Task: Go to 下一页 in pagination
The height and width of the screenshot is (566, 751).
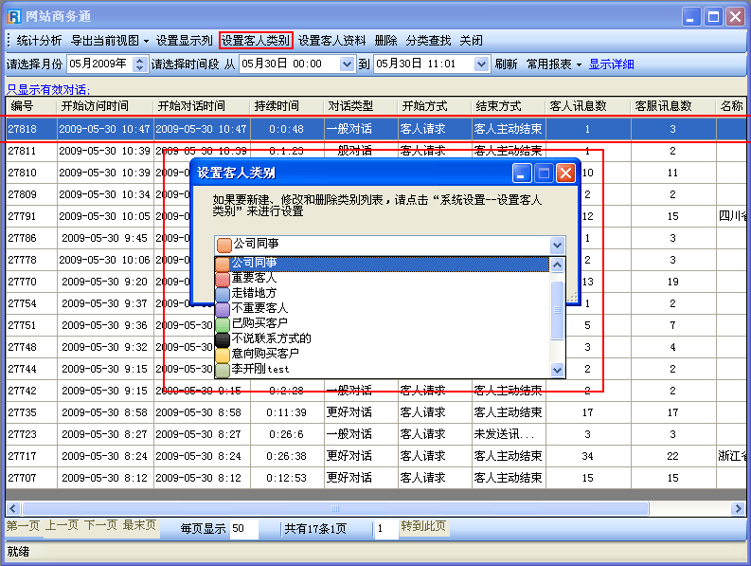Action: (100, 525)
